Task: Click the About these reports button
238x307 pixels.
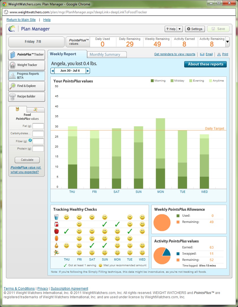Action: click(x=205, y=64)
